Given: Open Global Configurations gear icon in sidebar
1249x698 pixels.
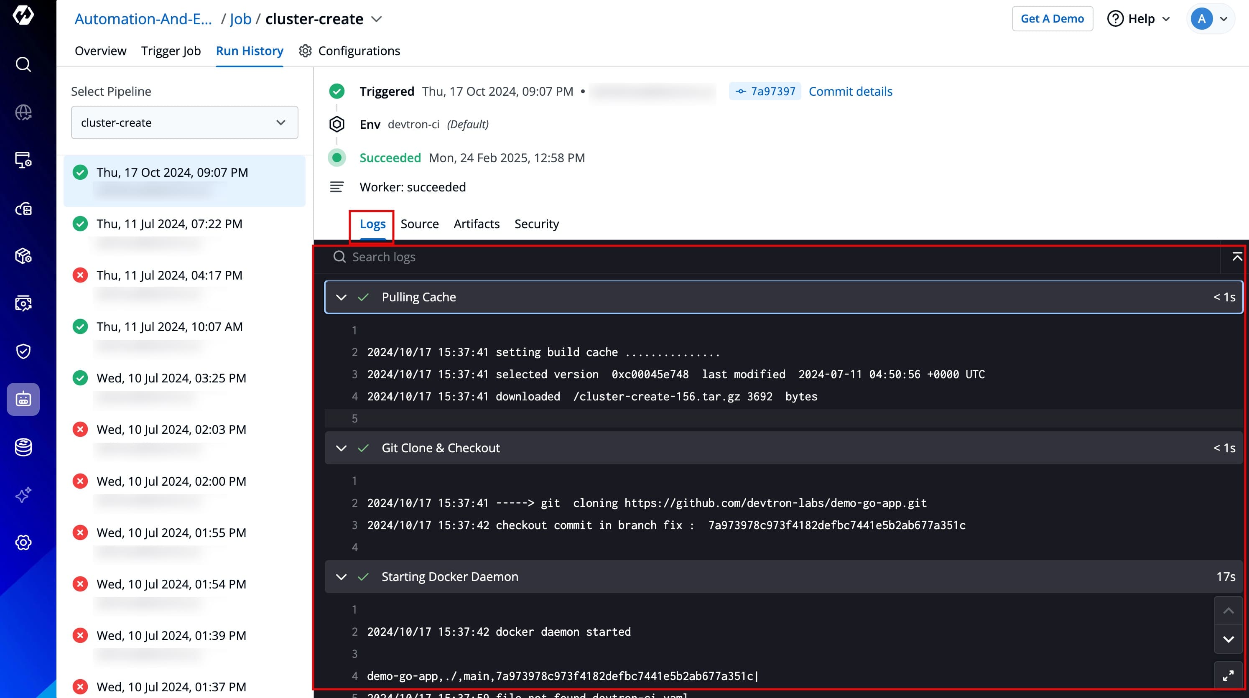Looking at the screenshot, I should (x=23, y=543).
